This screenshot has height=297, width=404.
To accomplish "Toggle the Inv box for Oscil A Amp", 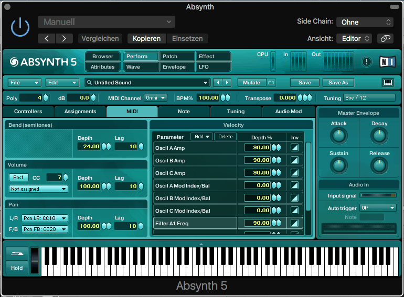I will (x=294, y=148).
